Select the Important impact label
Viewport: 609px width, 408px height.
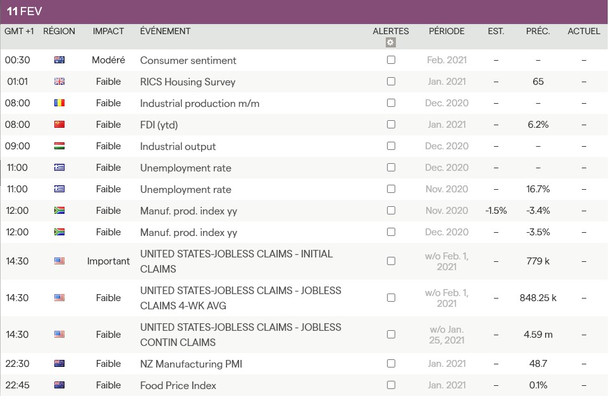pyautogui.click(x=108, y=261)
